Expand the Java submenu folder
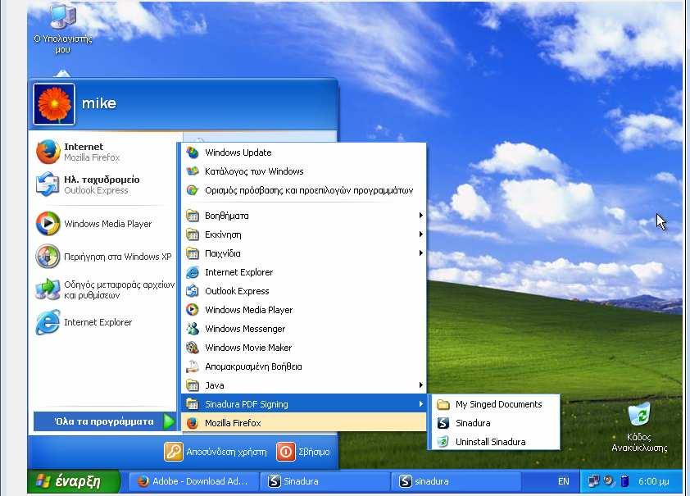Viewport: 690px width, 496px height. 304,385
